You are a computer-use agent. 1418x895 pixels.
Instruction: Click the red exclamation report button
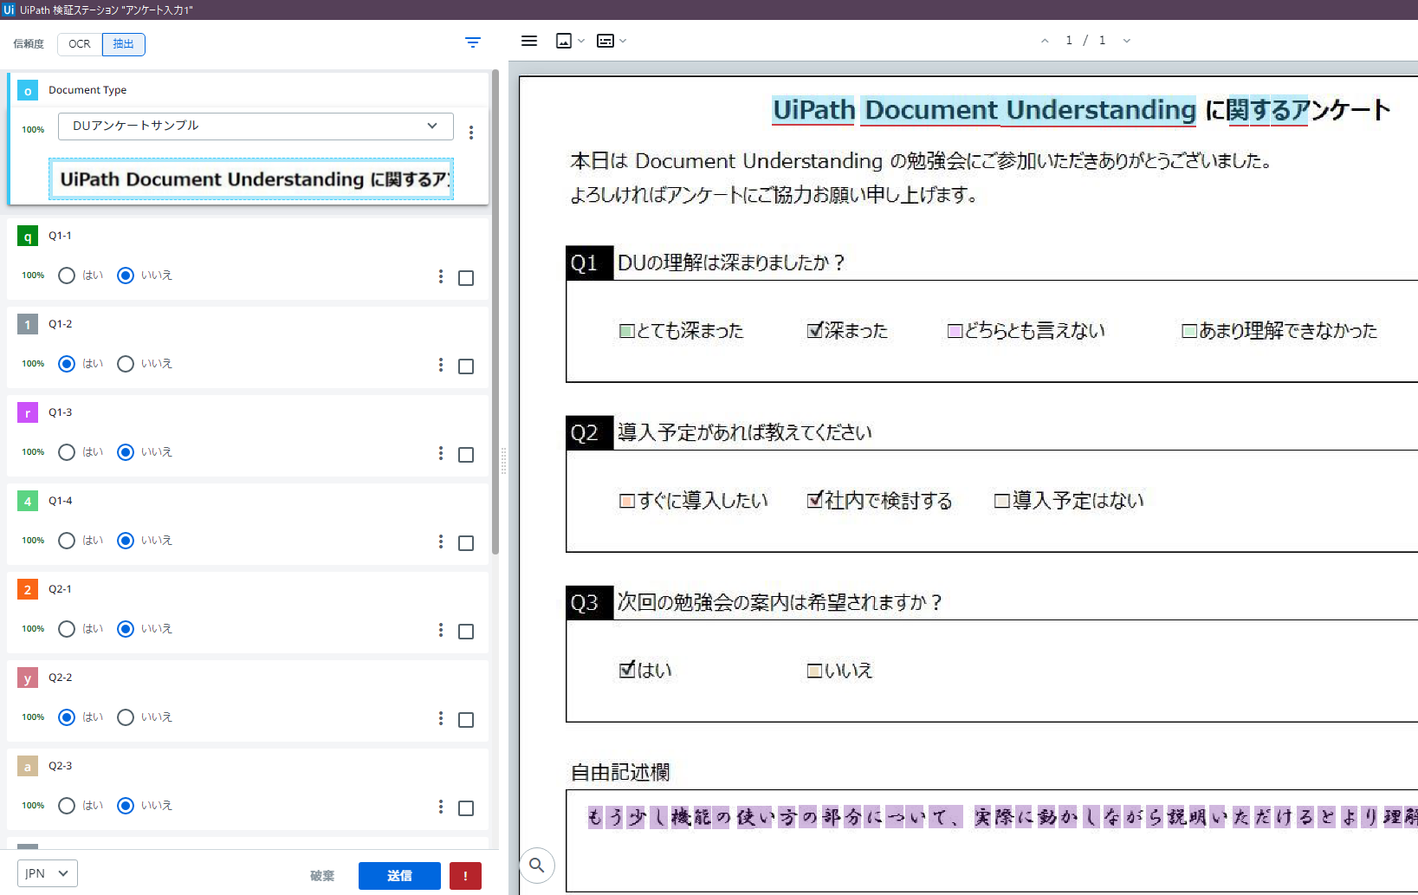coord(465,876)
